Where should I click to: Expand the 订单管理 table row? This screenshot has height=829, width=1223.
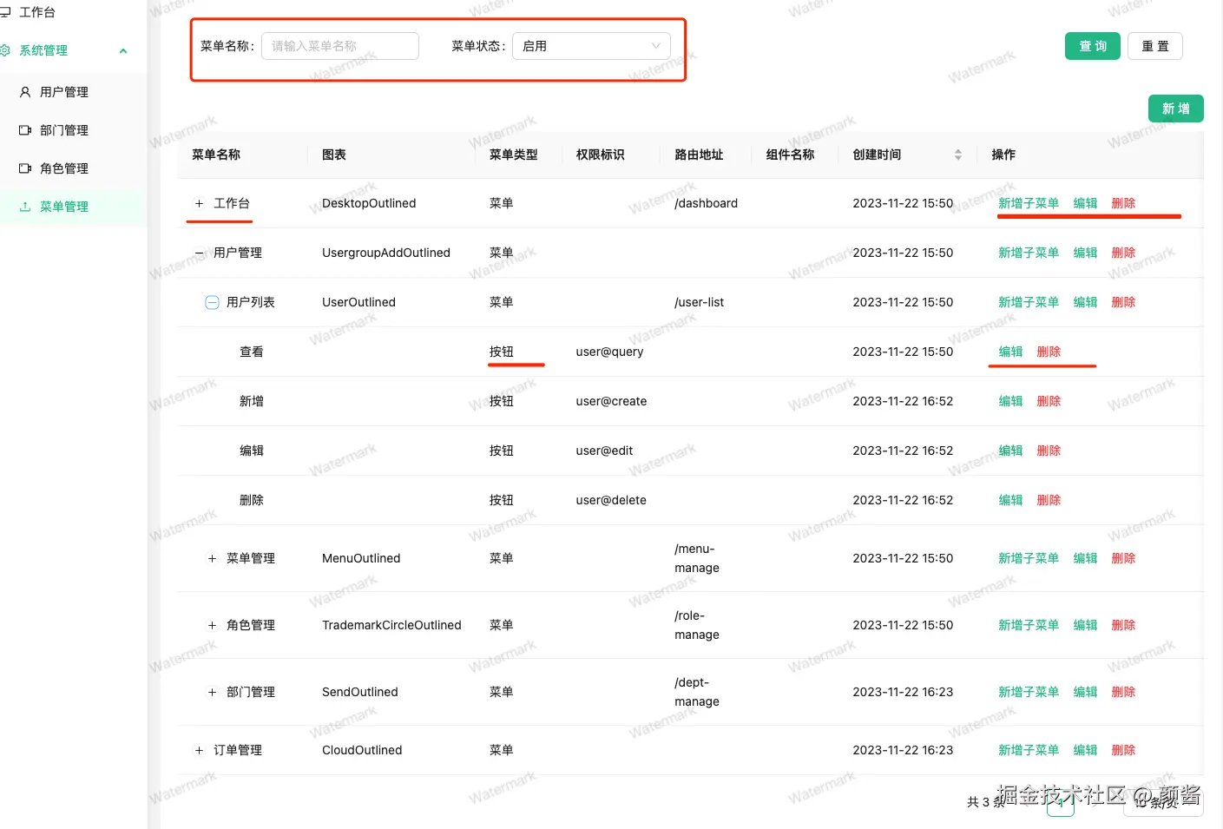point(199,750)
